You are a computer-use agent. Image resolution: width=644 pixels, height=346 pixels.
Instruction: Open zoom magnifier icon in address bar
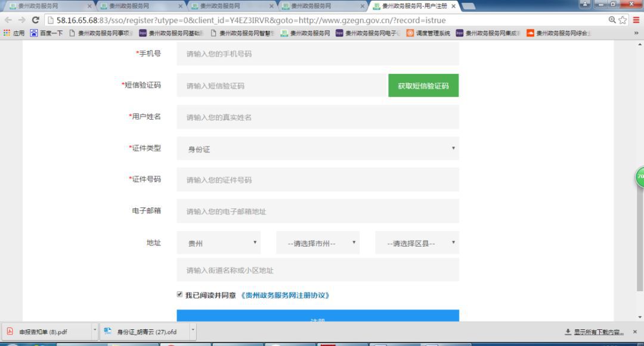pos(612,20)
